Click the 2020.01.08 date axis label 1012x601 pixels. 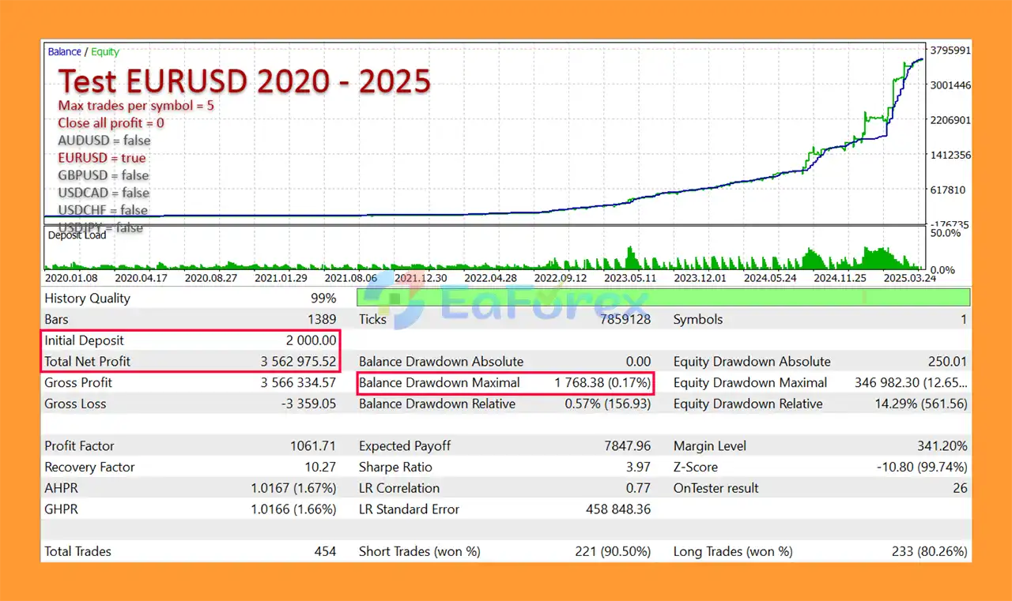tap(71, 278)
